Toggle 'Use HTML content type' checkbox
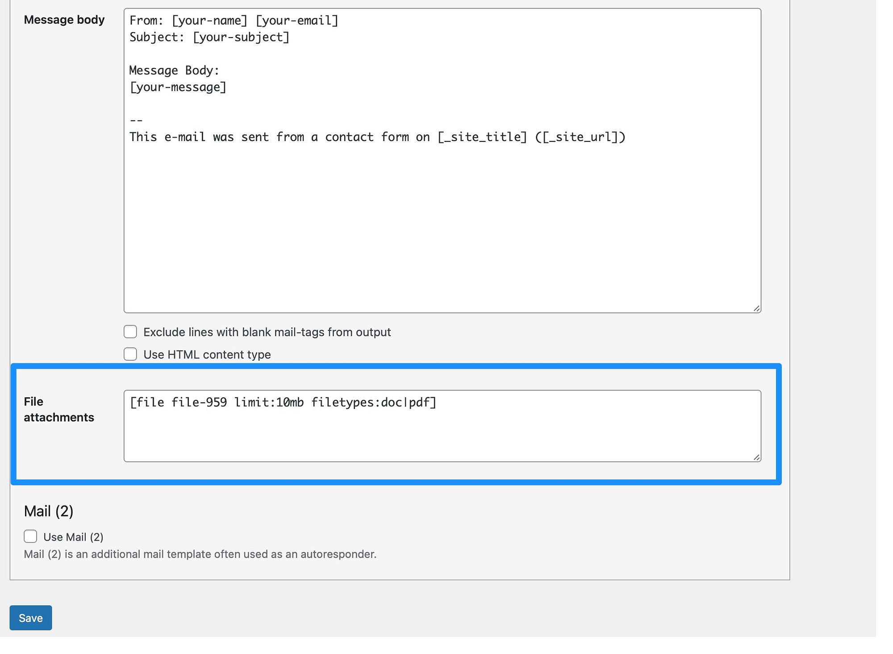 (129, 354)
